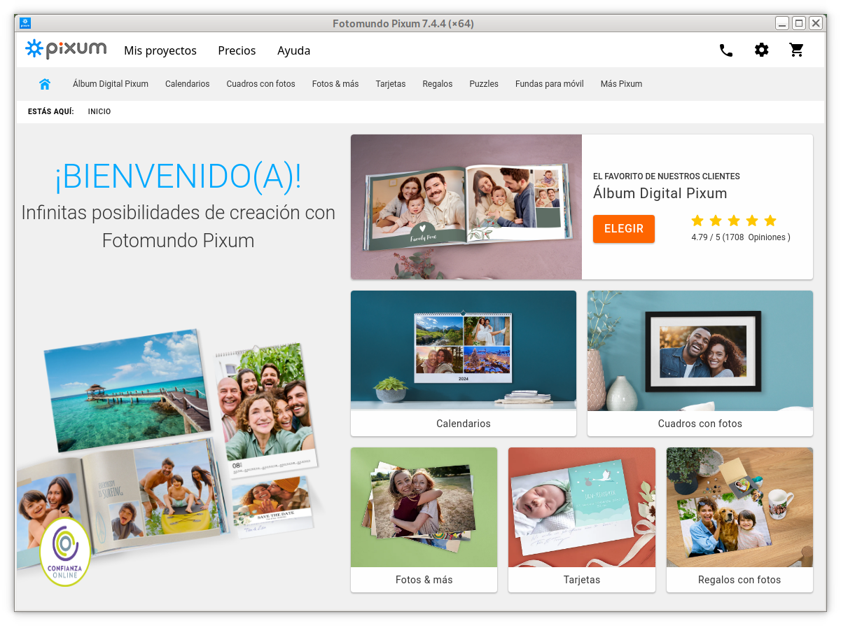This screenshot has width=841, height=626.
Task: Click the wall calendar image
Action: (464, 351)
